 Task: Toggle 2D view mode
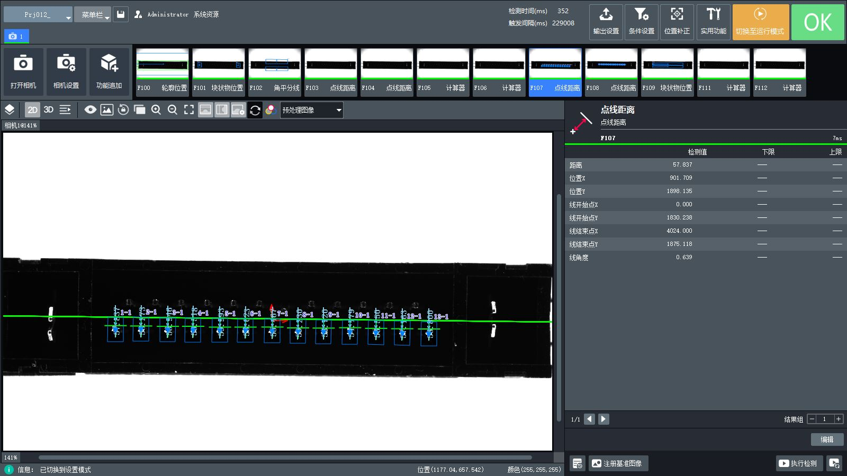[32, 109]
